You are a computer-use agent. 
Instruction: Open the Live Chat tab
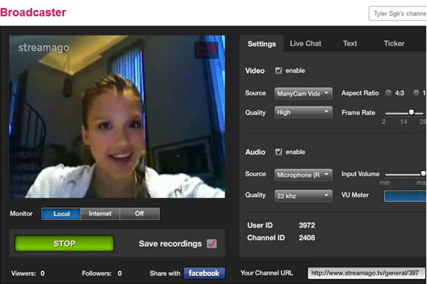tap(305, 43)
